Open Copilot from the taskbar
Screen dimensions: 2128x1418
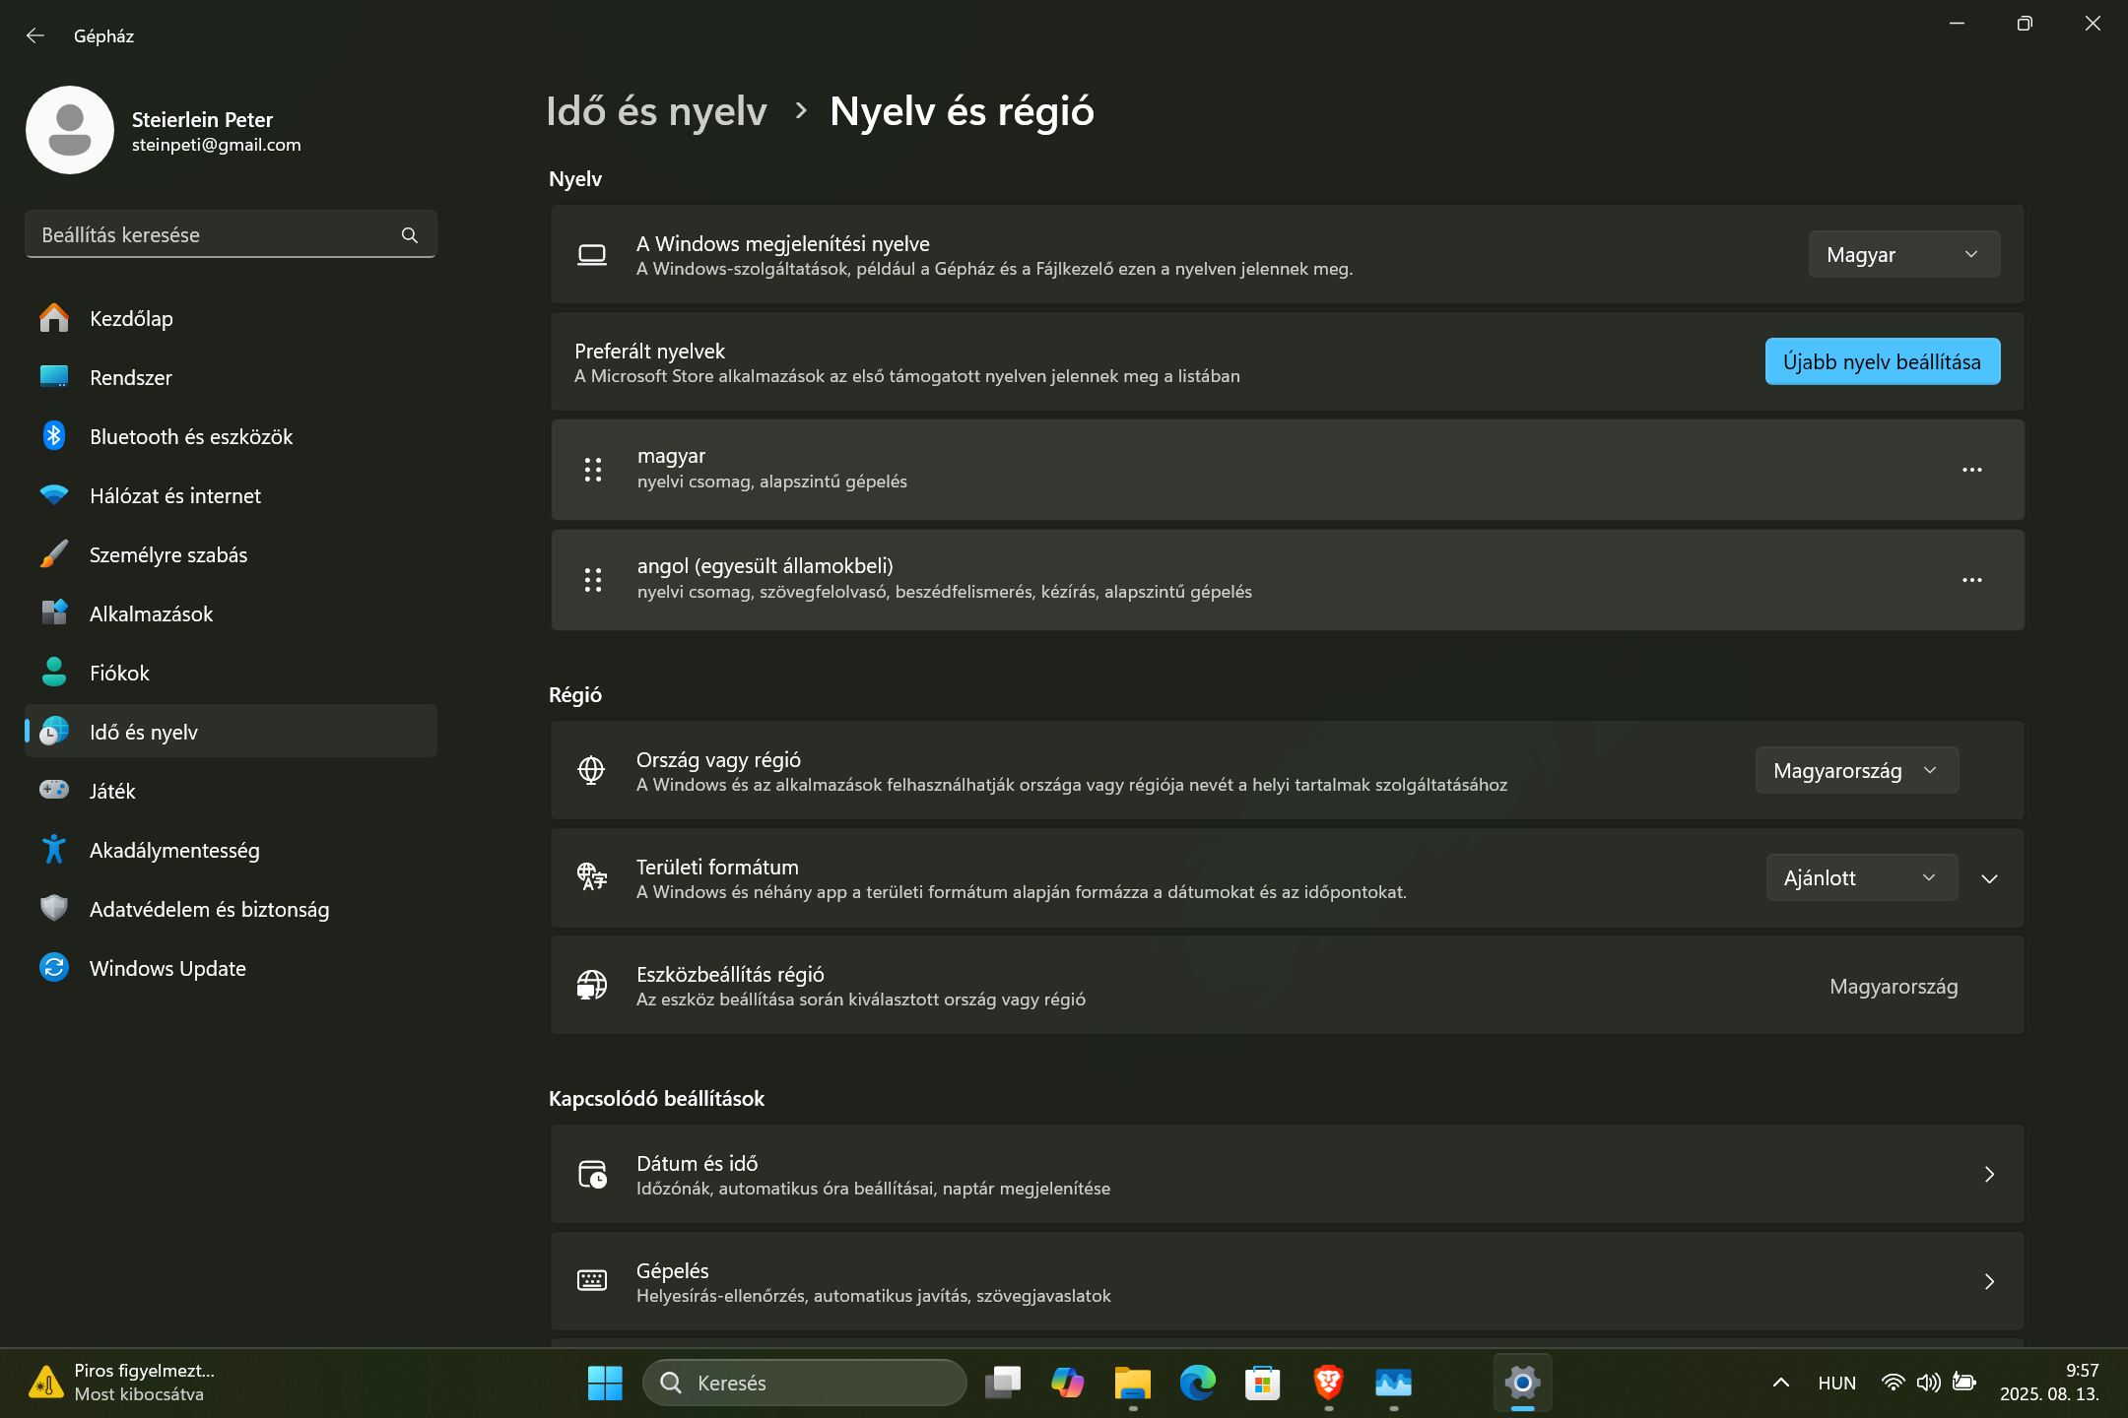(x=1067, y=1383)
